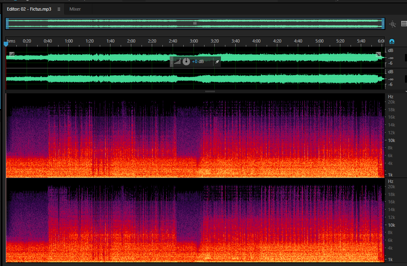Screen dimensions: 407x266
Task: Pin the volume HUD with the pushpin icon
Action: pos(217,62)
